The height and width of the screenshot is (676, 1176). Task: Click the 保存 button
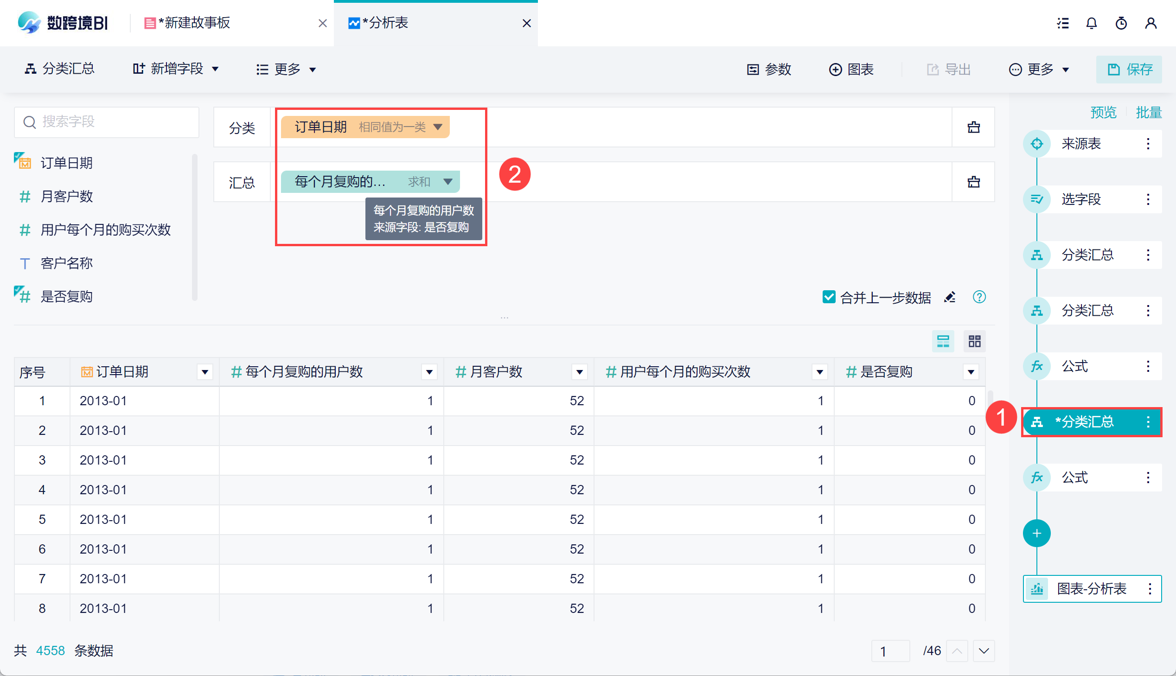click(1129, 70)
